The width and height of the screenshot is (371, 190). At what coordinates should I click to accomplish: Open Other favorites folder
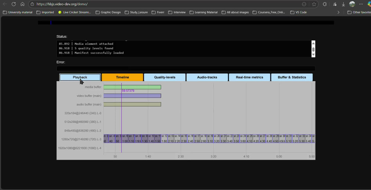click(x=359, y=12)
